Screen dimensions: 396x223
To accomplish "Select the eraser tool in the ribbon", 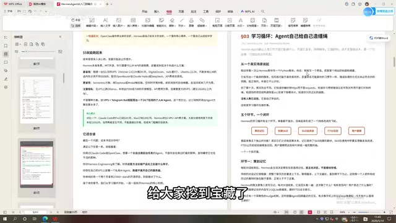I will tap(172, 22).
